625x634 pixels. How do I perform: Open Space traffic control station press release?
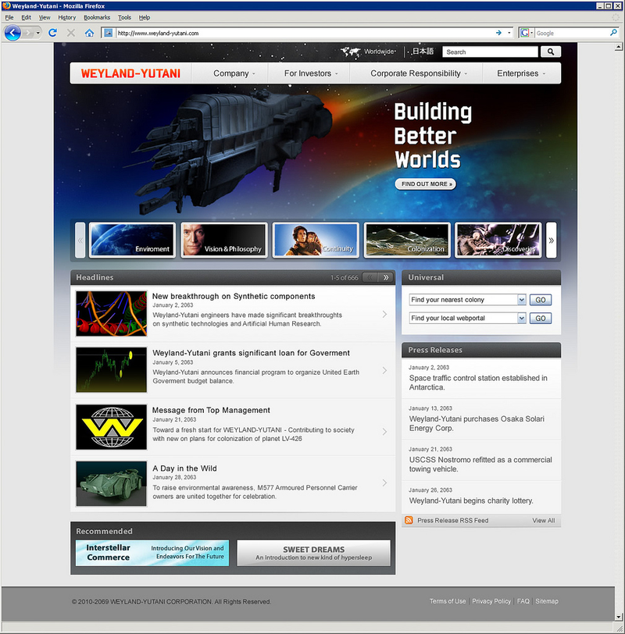[x=478, y=383]
